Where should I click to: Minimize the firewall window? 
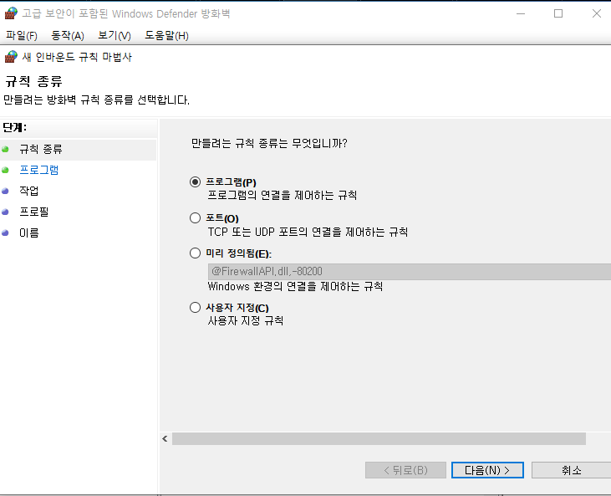coord(521,13)
